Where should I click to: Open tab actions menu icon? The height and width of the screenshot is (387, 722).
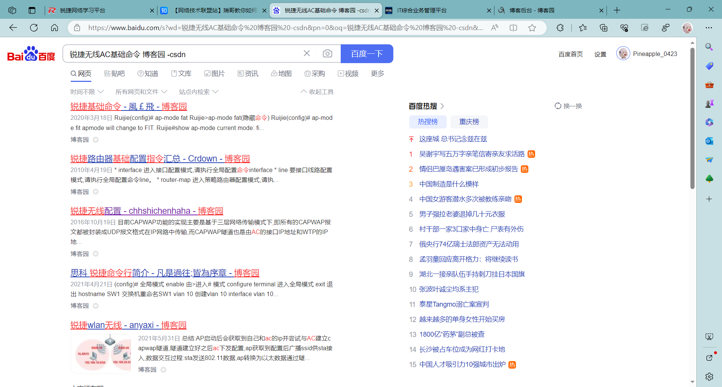click(x=32, y=10)
